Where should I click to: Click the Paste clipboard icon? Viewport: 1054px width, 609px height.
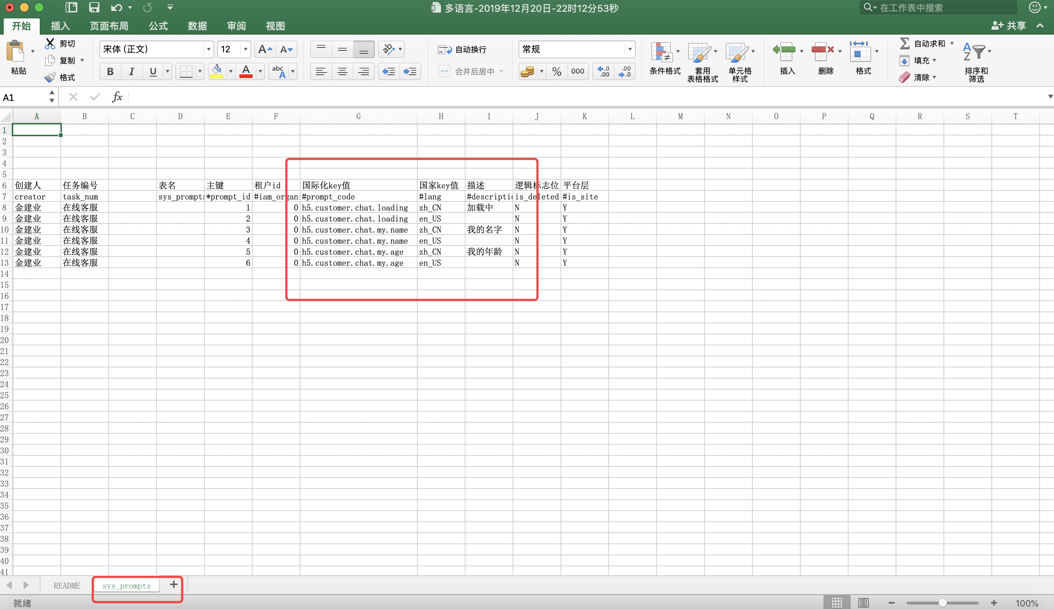15,52
